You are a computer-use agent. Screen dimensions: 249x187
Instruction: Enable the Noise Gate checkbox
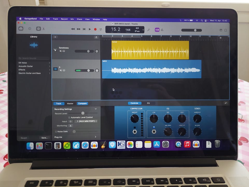coord(56,131)
